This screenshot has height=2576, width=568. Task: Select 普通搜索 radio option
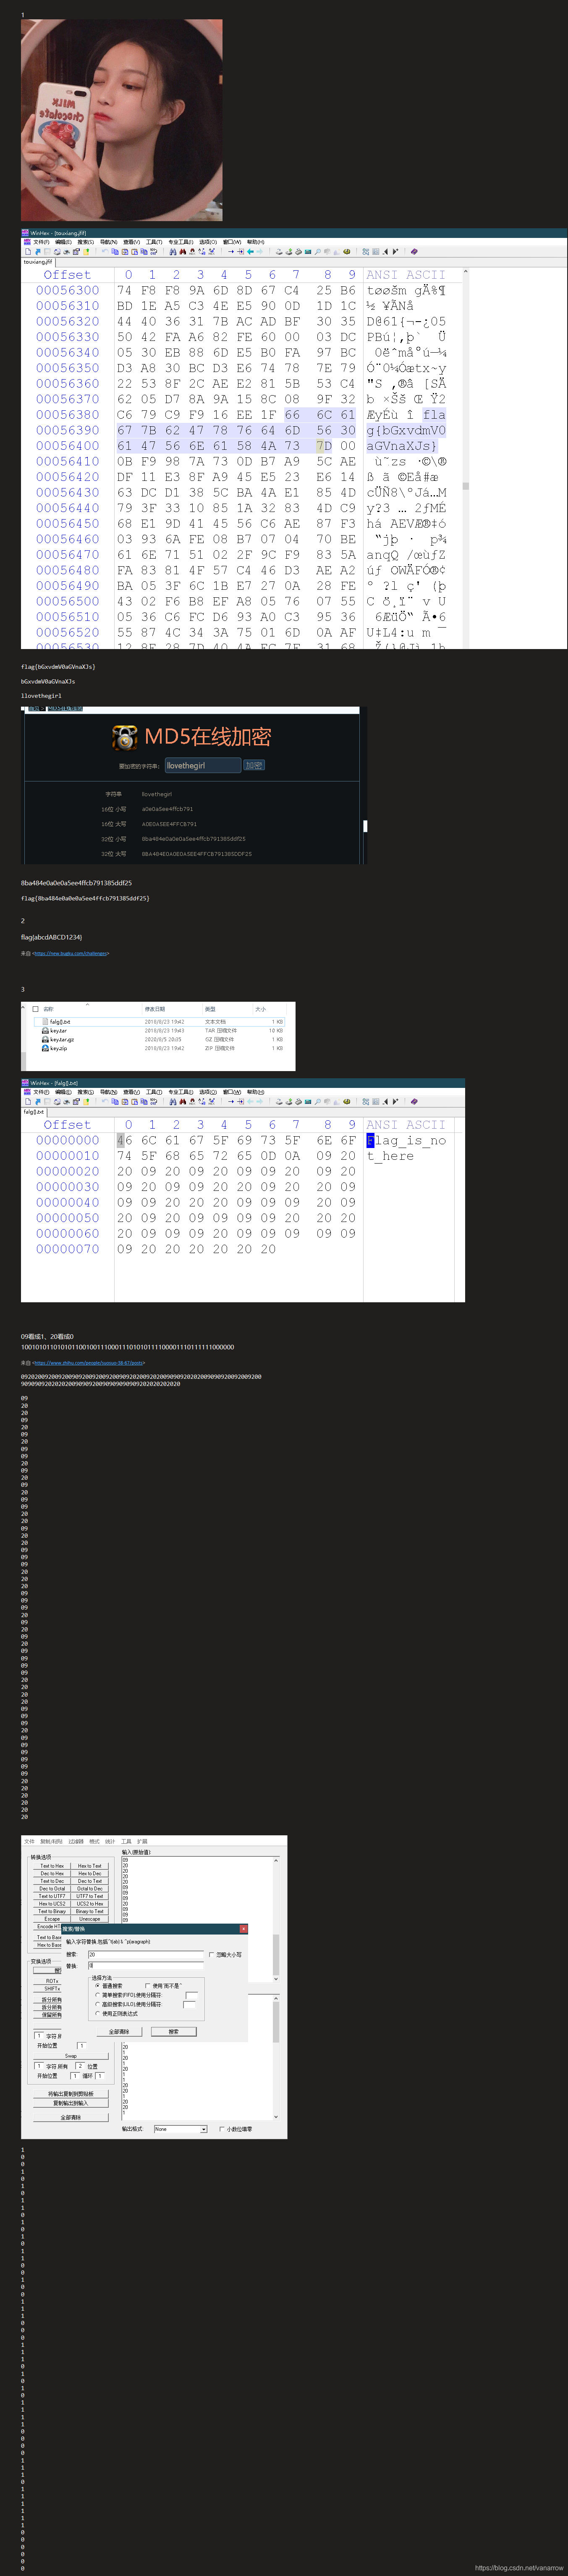(x=98, y=1986)
